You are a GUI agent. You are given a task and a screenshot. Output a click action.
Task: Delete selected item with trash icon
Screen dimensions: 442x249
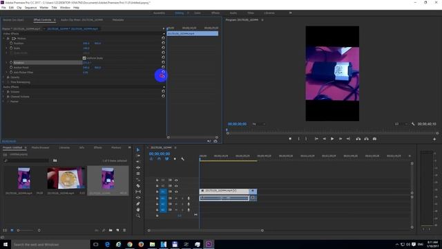point(124,230)
